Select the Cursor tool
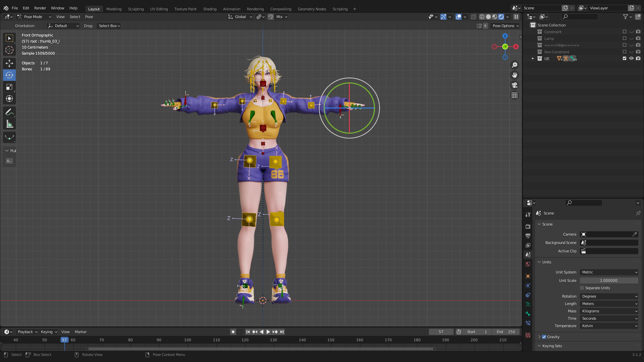The image size is (644, 362). [x=9, y=50]
